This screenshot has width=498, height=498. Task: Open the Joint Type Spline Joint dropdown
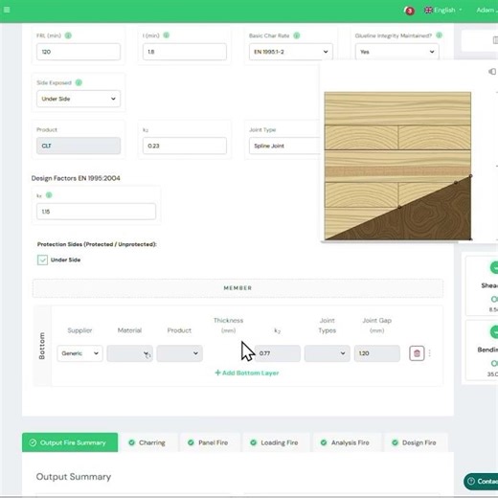tap(284, 146)
